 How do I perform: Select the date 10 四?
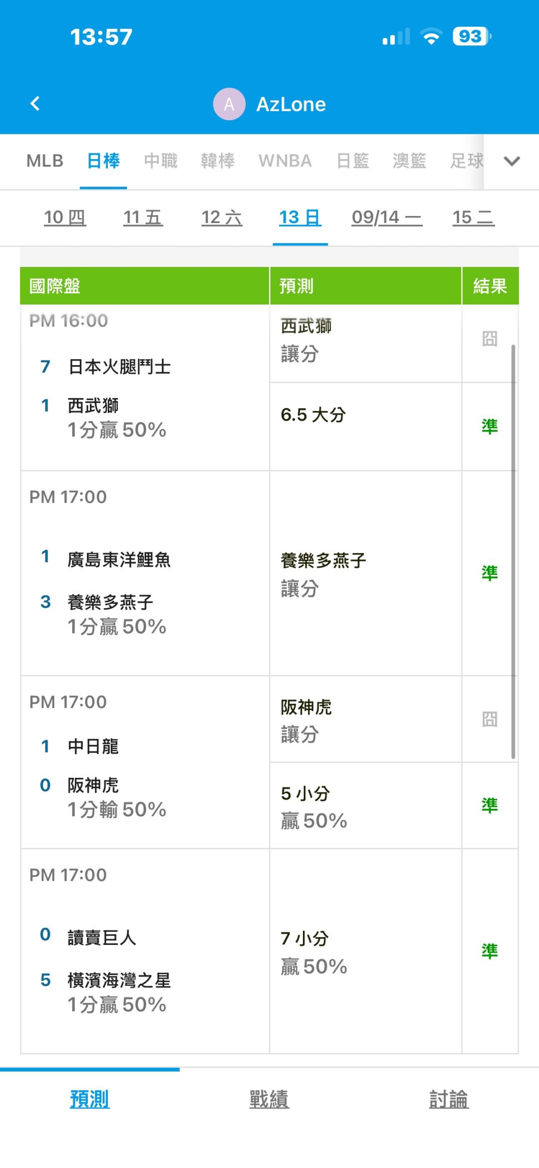[x=65, y=218]
